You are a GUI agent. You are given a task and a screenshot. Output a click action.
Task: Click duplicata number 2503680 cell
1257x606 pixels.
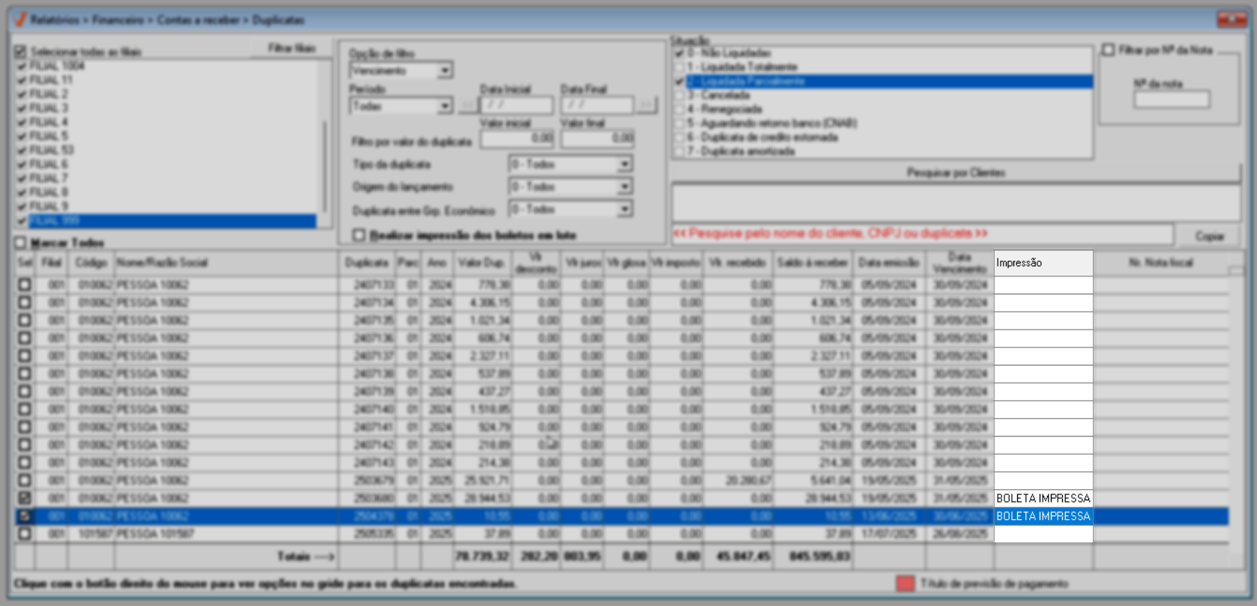click(367, 498)
